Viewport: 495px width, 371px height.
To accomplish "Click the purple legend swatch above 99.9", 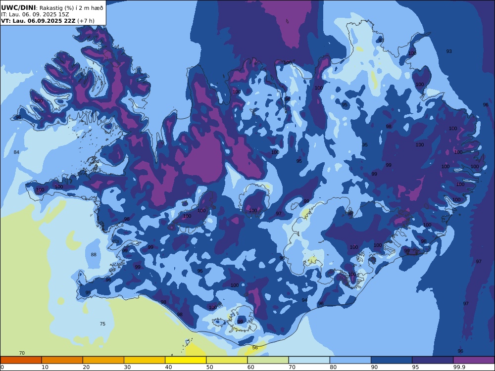I will 474,360.
